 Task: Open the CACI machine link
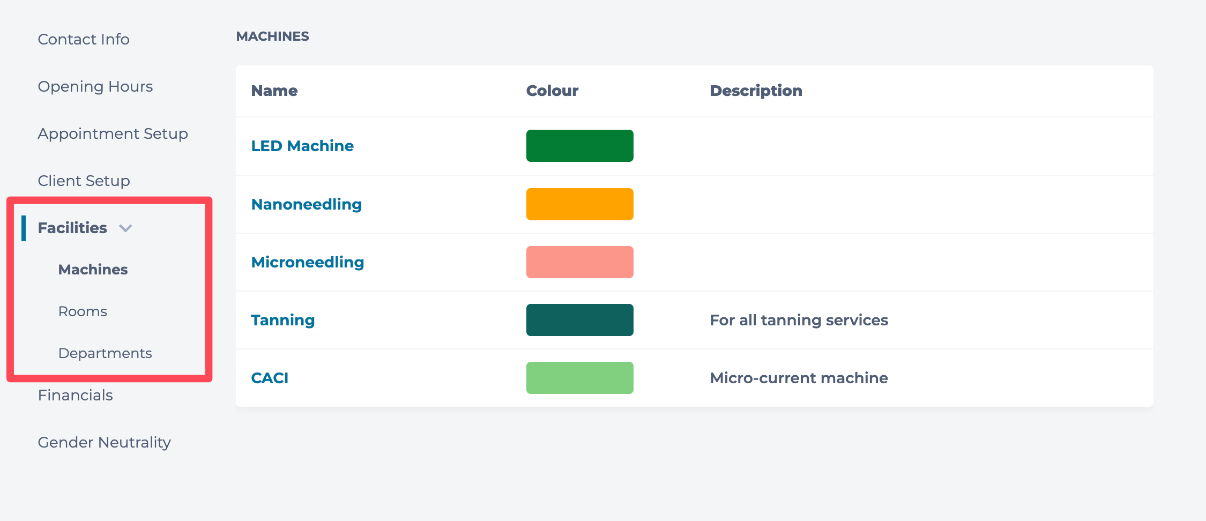click(x=270, y=378)
